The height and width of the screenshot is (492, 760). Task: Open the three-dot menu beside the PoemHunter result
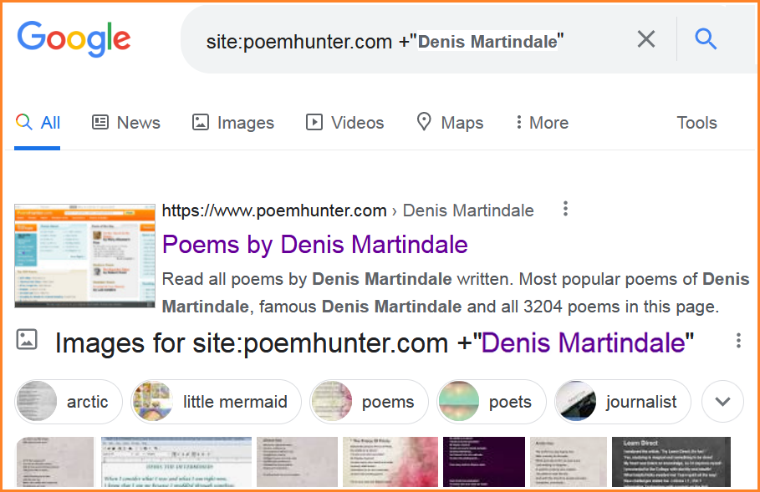(565, 209)
